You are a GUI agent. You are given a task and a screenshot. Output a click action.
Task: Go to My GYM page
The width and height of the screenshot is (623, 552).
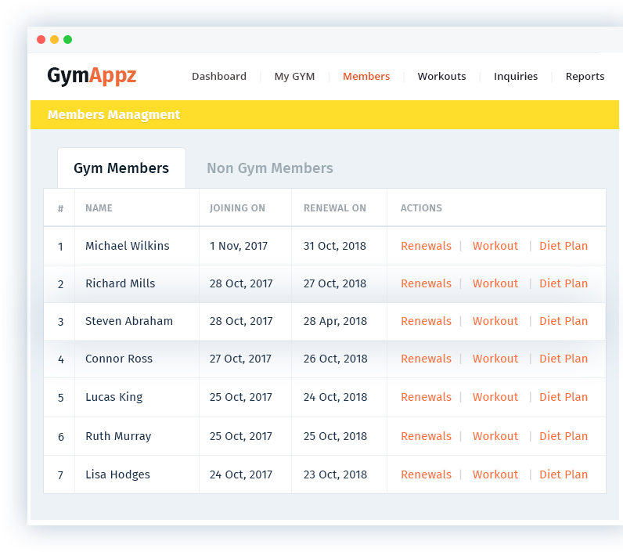(x=294, y=77)
